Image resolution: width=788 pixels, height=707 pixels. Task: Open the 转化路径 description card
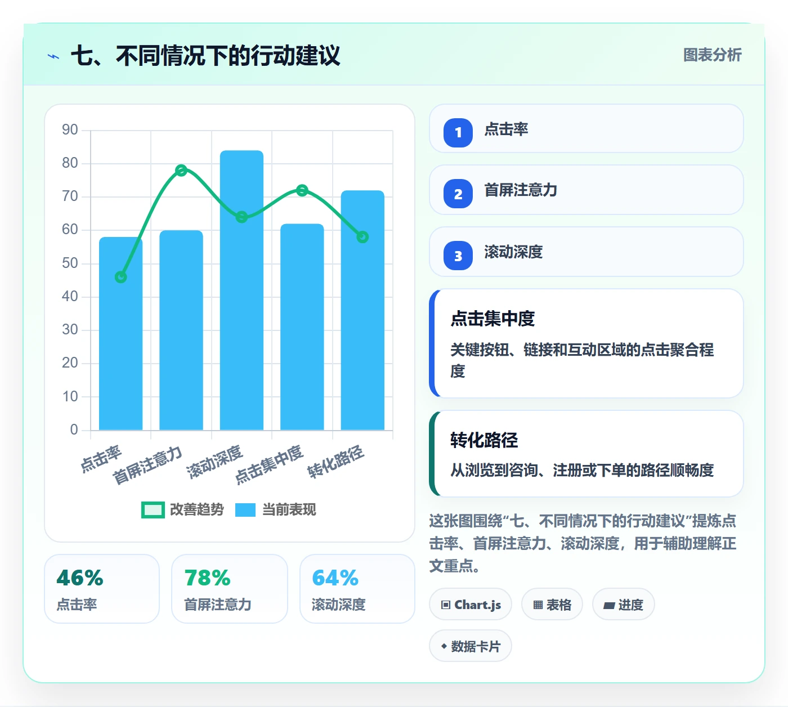(586, 454)
